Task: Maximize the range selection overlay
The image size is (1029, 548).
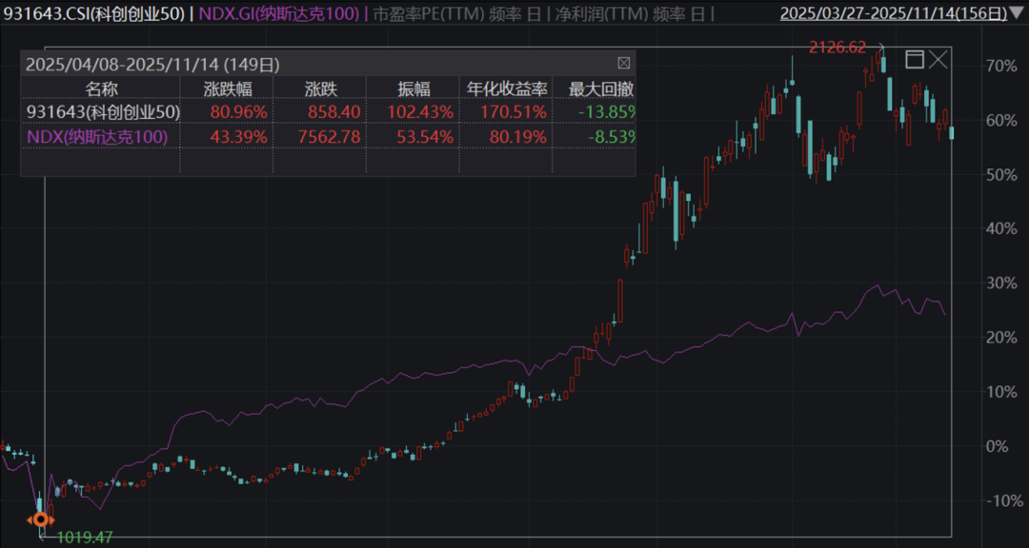Action: coord(915,60)
